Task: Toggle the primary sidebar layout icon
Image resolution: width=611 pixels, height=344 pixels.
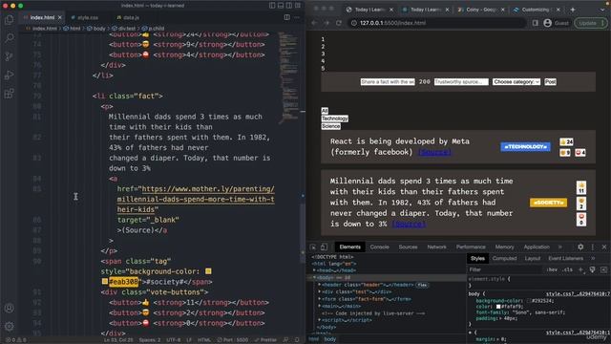Action: (x=272, y=6)
